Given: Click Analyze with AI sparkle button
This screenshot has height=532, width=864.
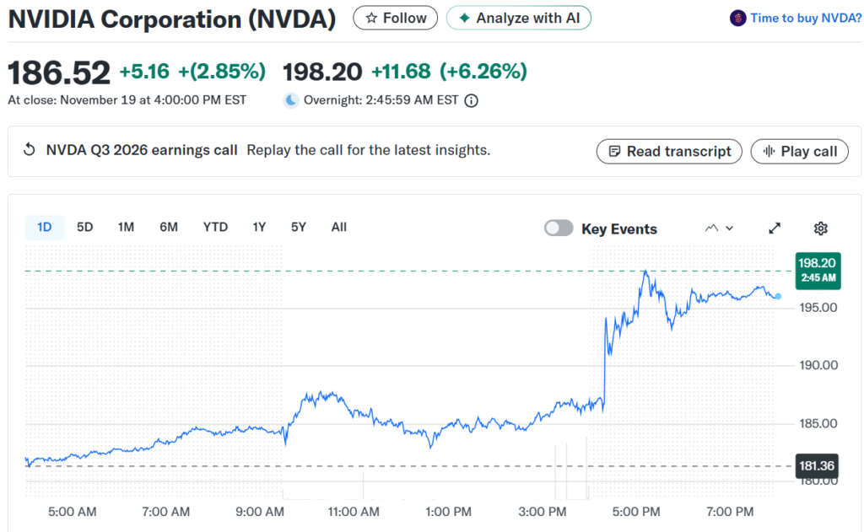Looking at the screenshot, I should [x=519, y=18].
